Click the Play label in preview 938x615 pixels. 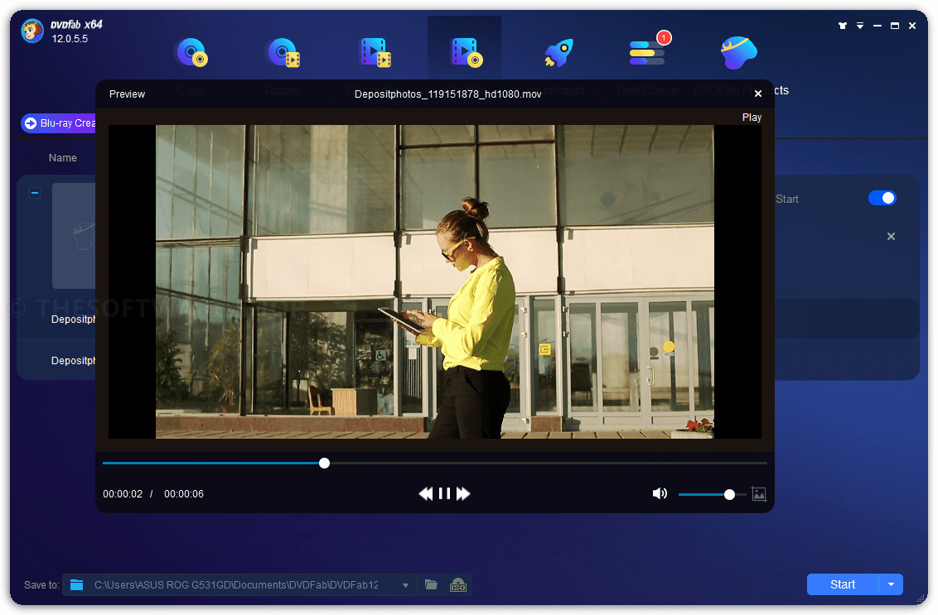[752, 118]
